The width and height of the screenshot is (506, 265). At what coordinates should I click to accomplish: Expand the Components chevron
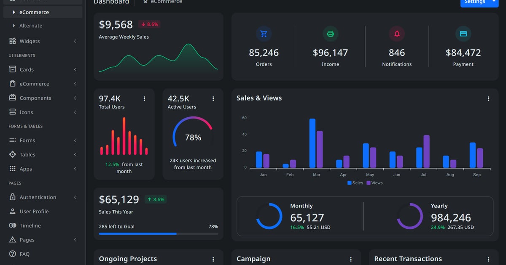[75, 98]
